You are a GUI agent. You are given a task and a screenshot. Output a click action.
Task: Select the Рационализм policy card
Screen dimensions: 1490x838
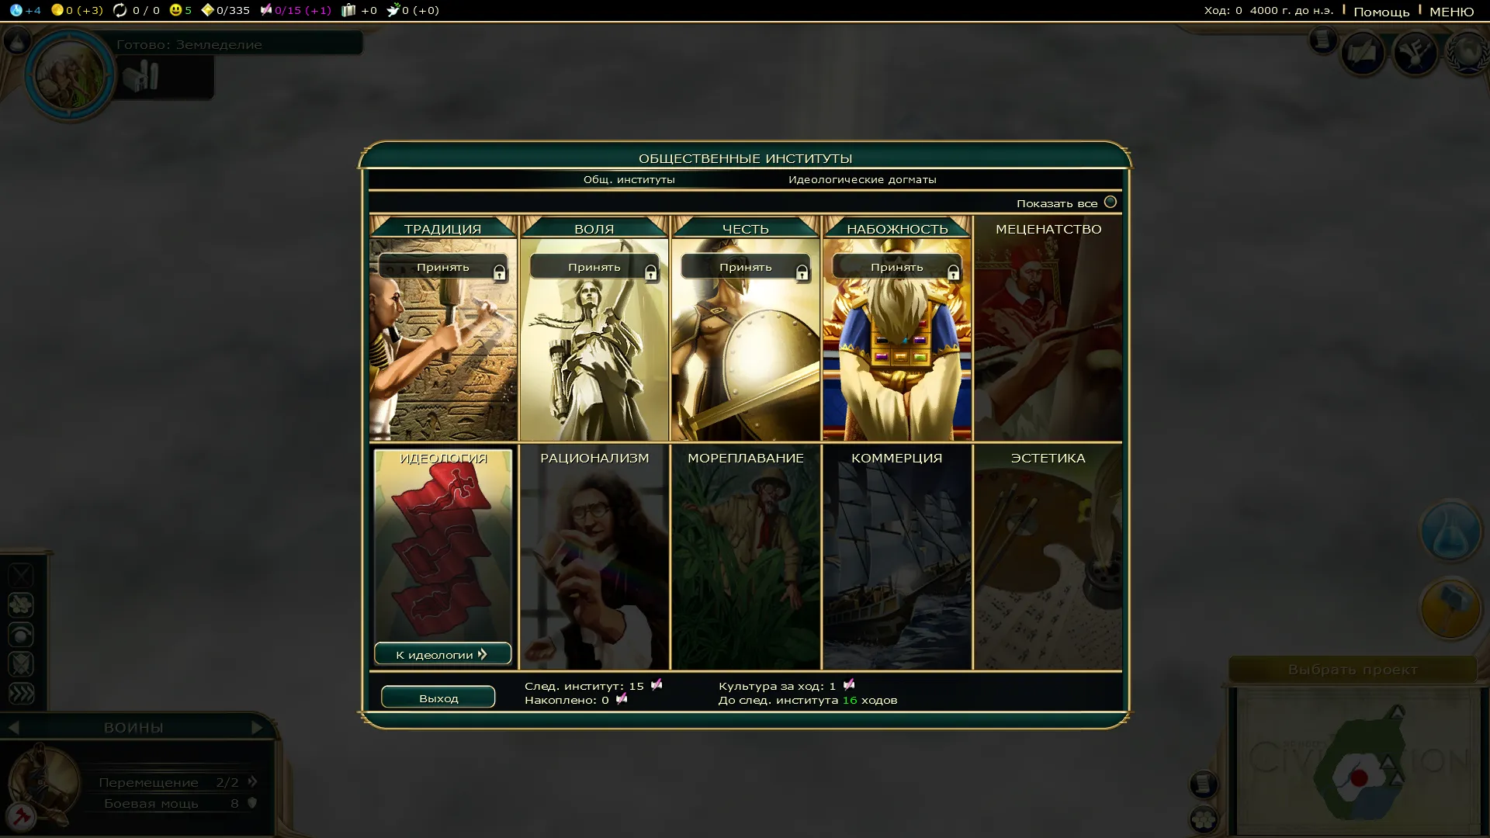[x=594, y=556]
